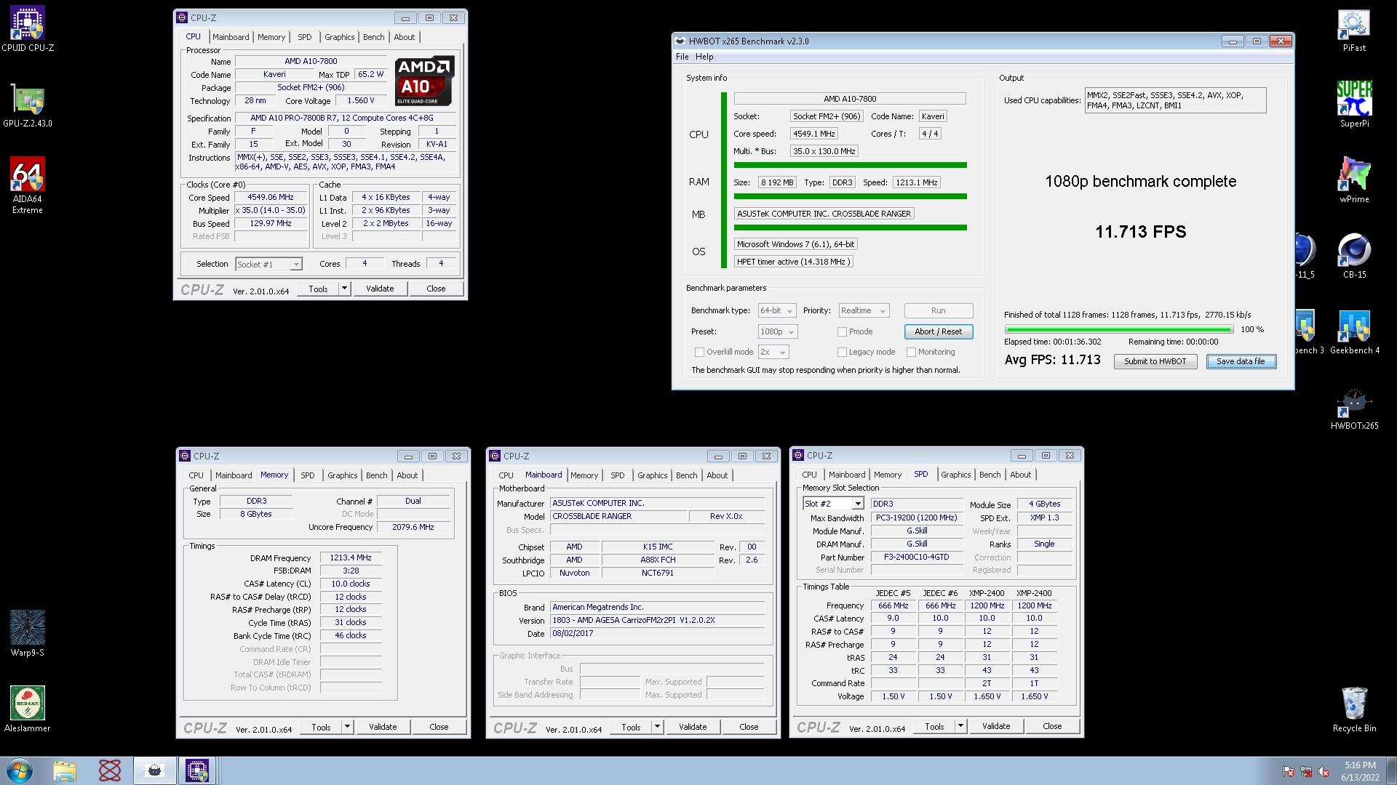The image size is (1397, 785).
Task: Open the Slot #2 memory slot dropdown
Action: click(x=833, y=504)
